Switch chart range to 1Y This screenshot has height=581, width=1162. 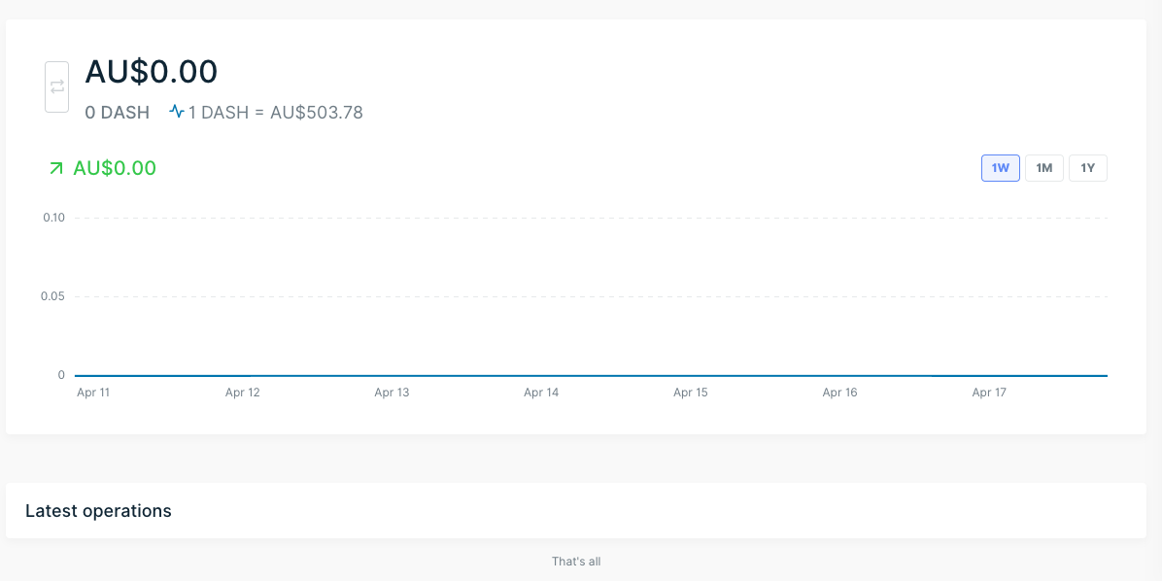click(1088, 168)
